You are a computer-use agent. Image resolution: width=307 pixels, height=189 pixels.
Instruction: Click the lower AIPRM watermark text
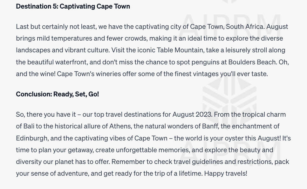(x=229, y=154)
